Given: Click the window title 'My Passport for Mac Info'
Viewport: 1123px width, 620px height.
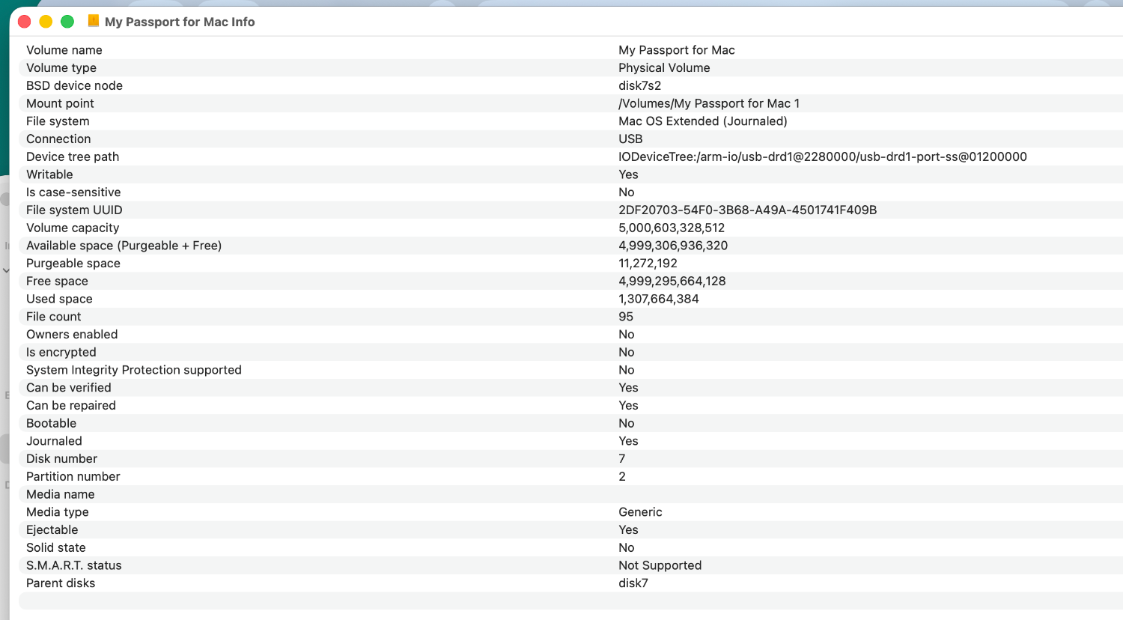Looking at the screenshot, I should pyautogui.click(x=180, y=22).
